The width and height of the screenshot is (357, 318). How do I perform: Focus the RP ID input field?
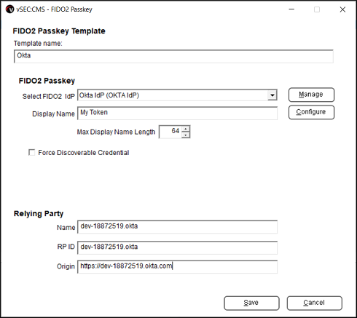tap(177, 247)
